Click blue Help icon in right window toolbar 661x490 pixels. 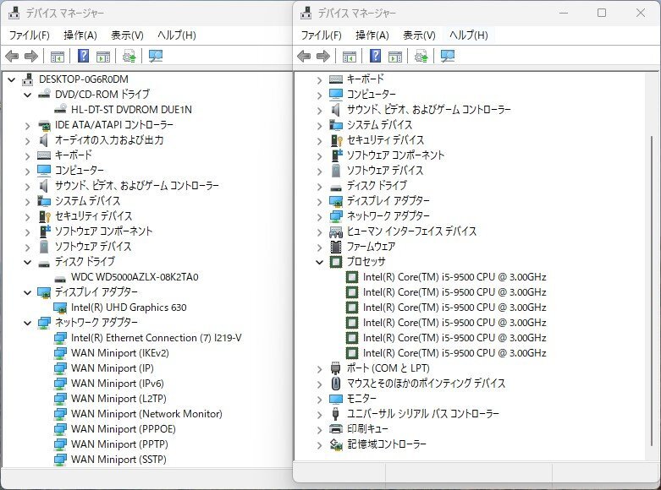[375, 56]
